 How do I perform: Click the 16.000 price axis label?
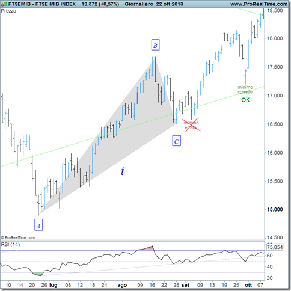[275, 153]
